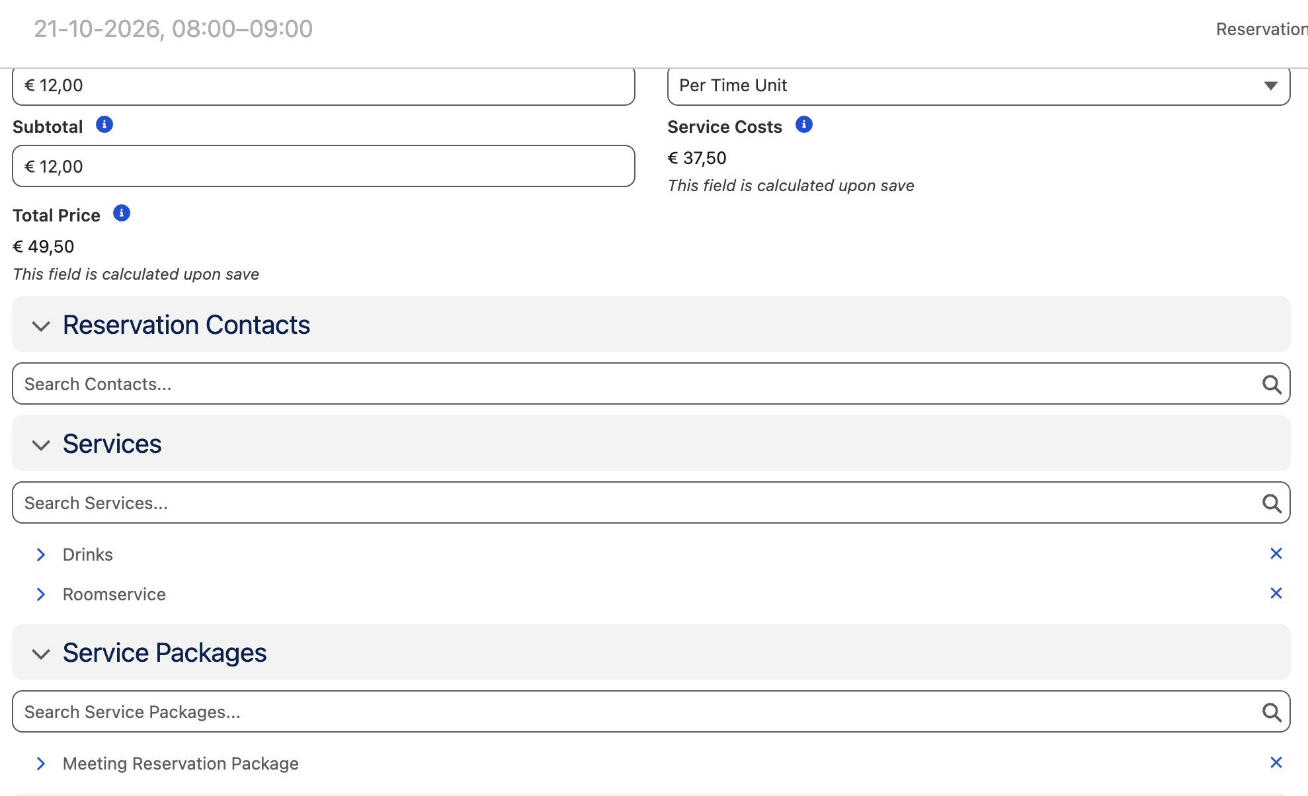Click the Drinks label
Screen dimensions: 1308x796
coord(88,555)
